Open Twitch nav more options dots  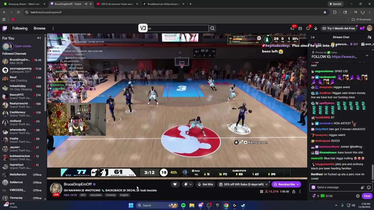(x=53, y=28)
